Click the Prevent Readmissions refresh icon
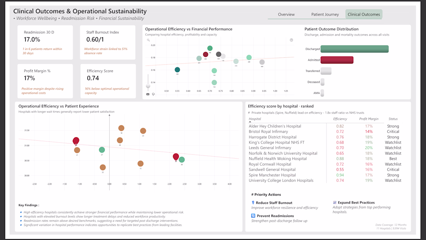The width and height of the screenshot is (426, 240). [x=253, y=216]
